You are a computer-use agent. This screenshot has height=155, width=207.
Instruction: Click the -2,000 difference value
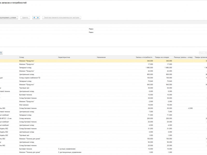tap(190, 108)
